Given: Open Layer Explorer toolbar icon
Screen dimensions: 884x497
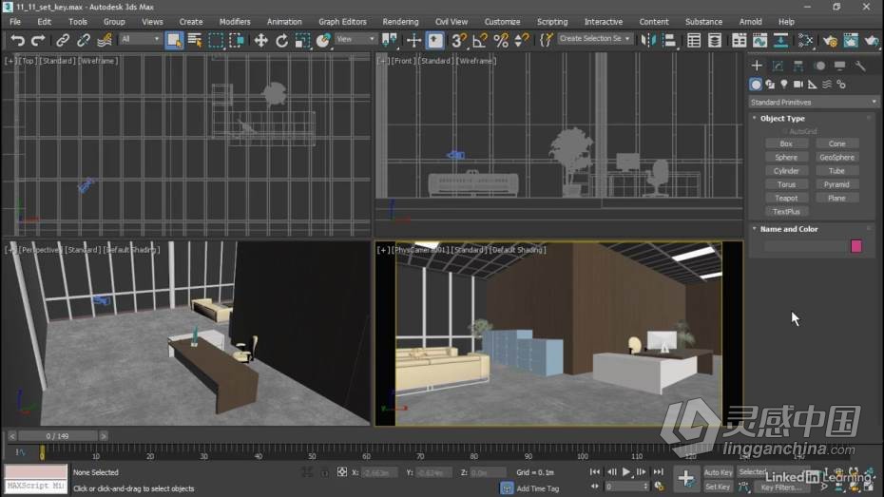Looking at the screenshot, I should pyautogui.click(x=714, y=40).
